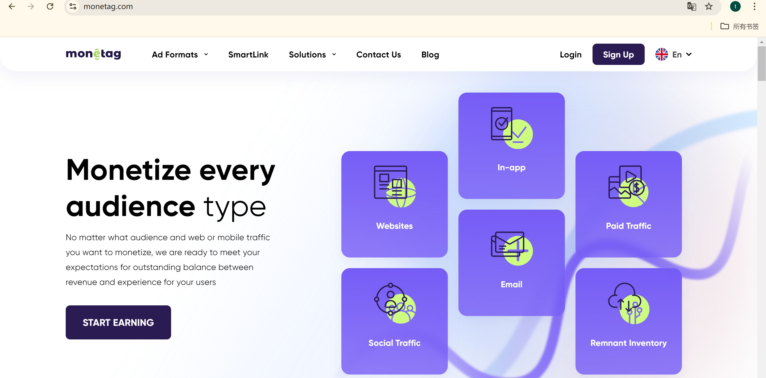Select the Remnant Inventory cloud icon card
This screenshot has width=766, height=378.
click(628, 321)
